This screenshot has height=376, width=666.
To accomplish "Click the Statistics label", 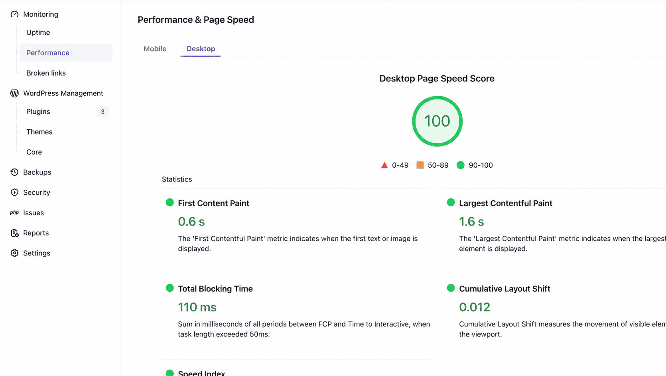I will (177, 180).
